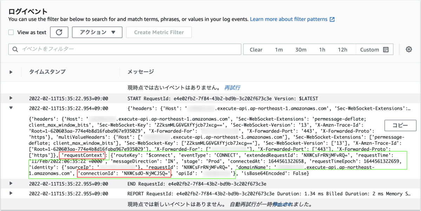421x211 pixels.
Task: Select timestamp 2022-02-11T15:35:22.953+09:00
Action: pyautogui.click(x=68, y=98)
